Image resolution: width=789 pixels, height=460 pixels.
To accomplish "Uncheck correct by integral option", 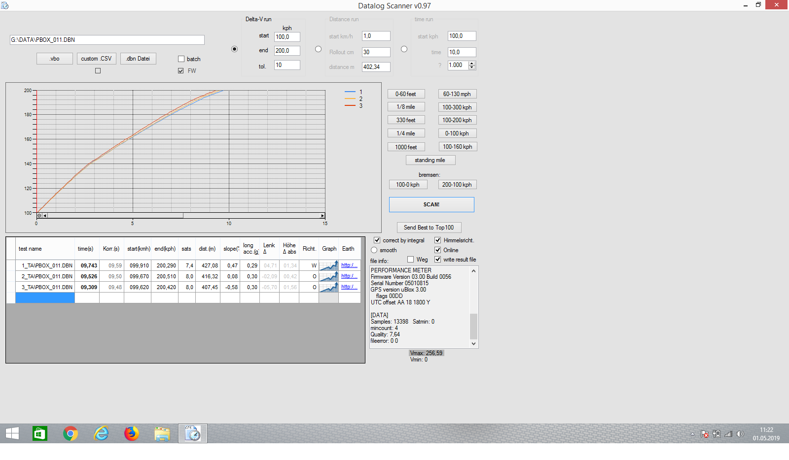I will [377, 240].
